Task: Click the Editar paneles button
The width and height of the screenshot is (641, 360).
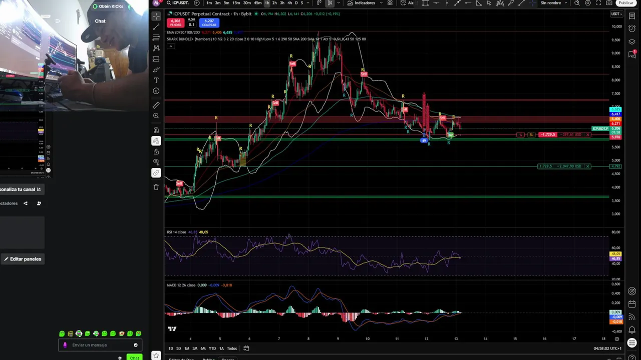Action: [23, 259]
